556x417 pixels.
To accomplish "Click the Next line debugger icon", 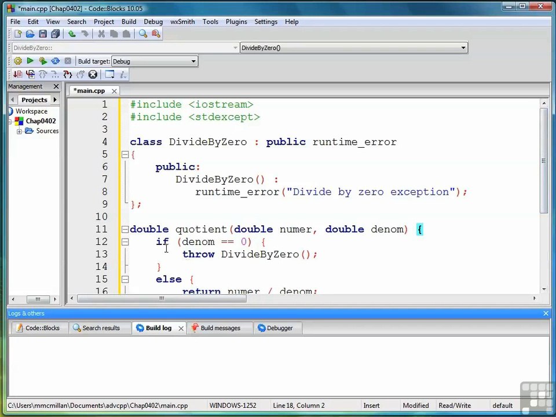I will [x=43, y=75].
